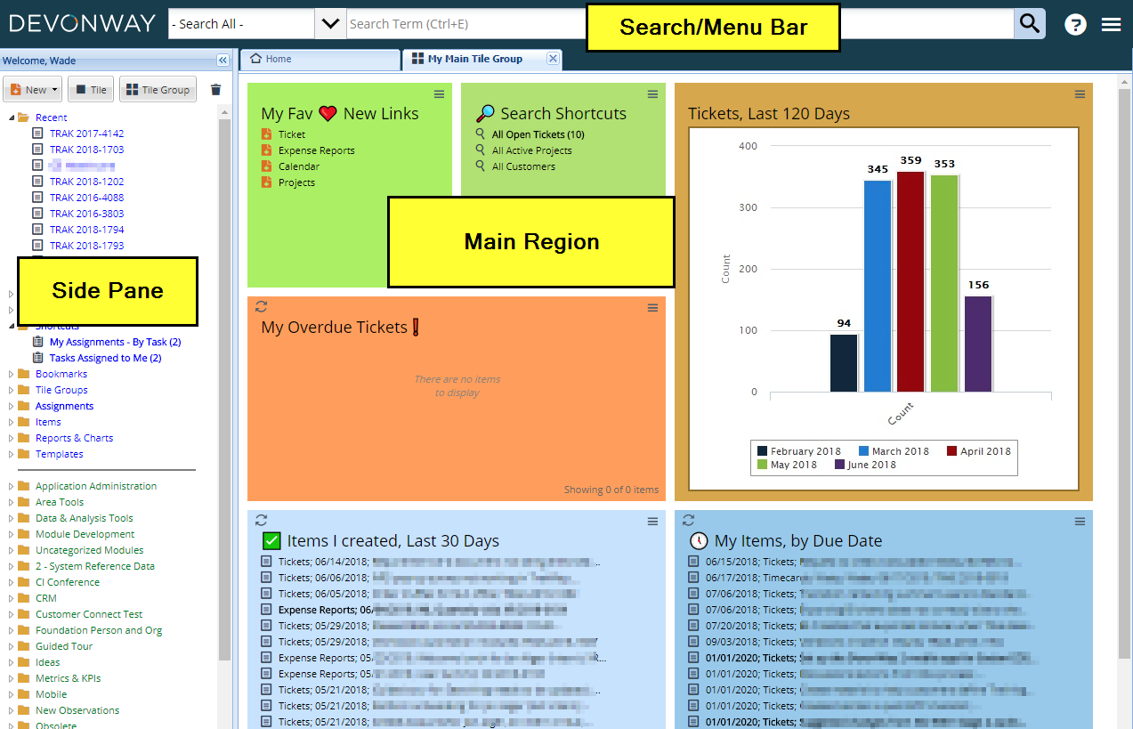Open the Tickets item dated 06/14/2018
1133x729 pixels.
click(439, 562)
